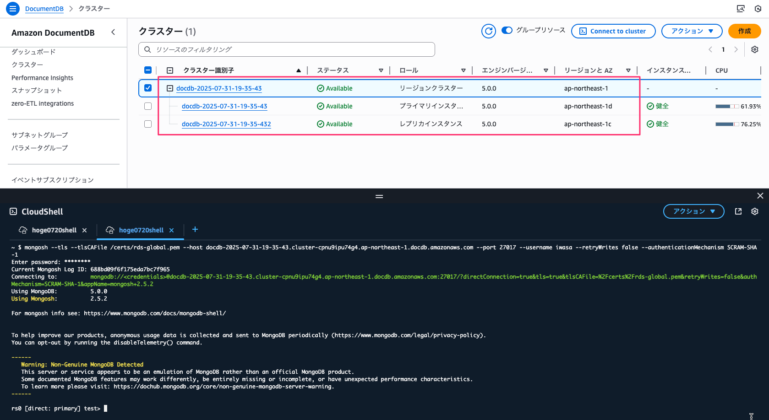This screenshot has height=420, width=769.
Task: Open クラスター in sidebar
Action: 27,65
